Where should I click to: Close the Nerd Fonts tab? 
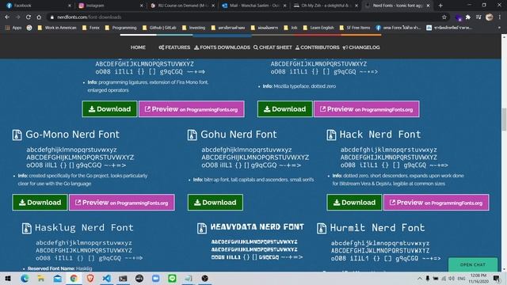click(428, 6)
